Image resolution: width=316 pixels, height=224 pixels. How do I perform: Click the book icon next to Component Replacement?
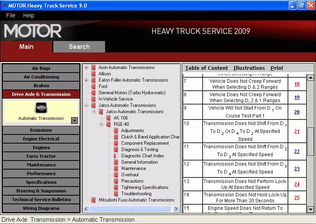pyautogui.click(x=116, y=143)
